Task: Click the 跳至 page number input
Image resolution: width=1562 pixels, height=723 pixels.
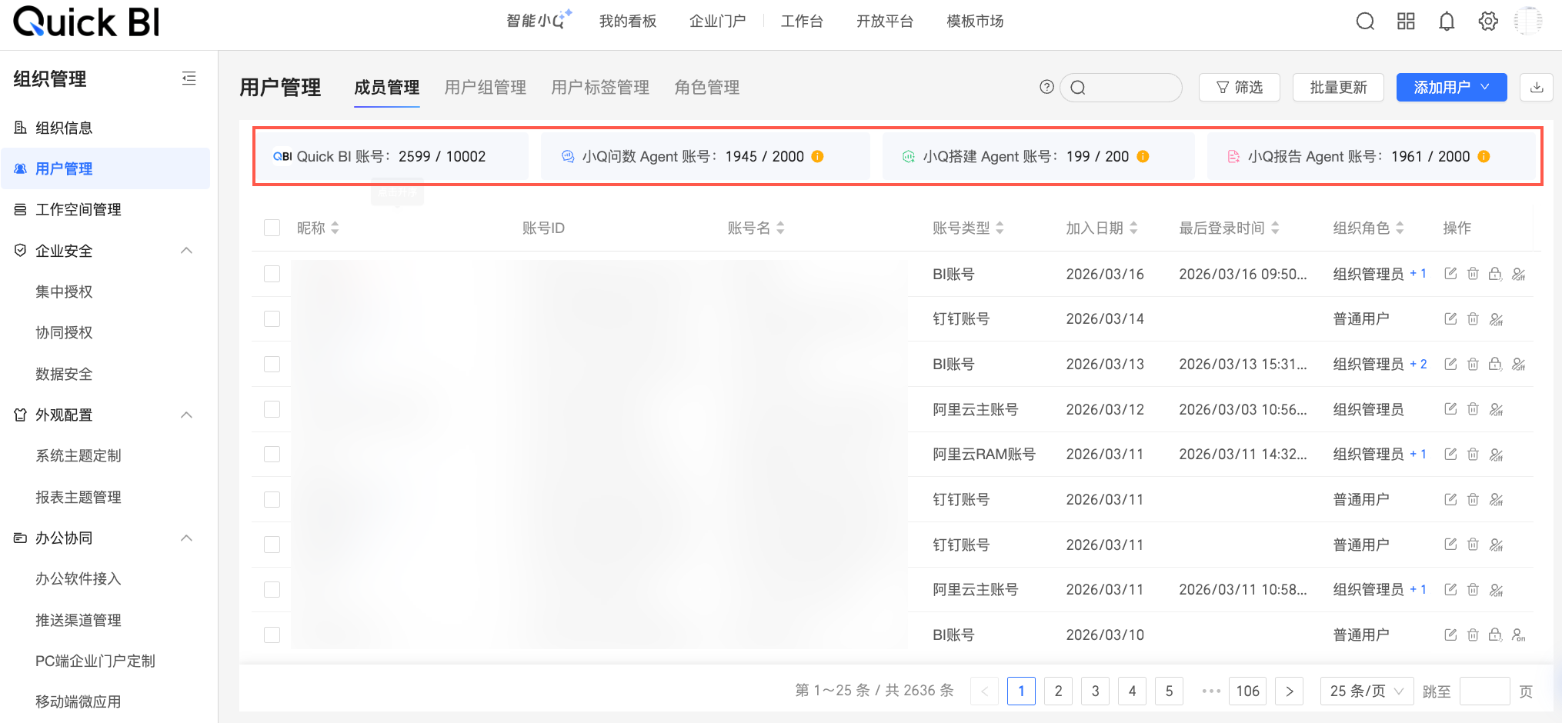Action: pyautogui.click(x=1484, y=691)
